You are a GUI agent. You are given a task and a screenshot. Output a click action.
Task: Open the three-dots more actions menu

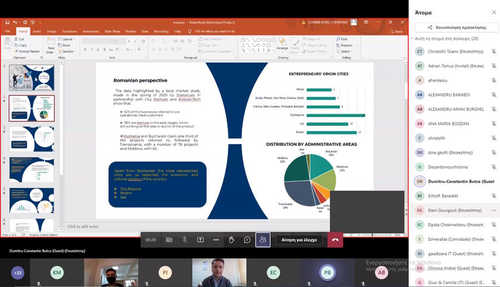click(216, 240)
